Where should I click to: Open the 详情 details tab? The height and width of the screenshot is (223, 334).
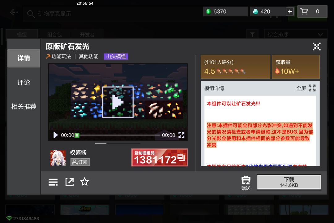click(24, 58)
